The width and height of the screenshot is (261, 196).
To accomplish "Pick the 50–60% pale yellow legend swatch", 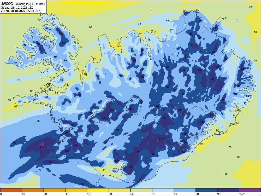I will pyautogui.click(x=120, y=190).
